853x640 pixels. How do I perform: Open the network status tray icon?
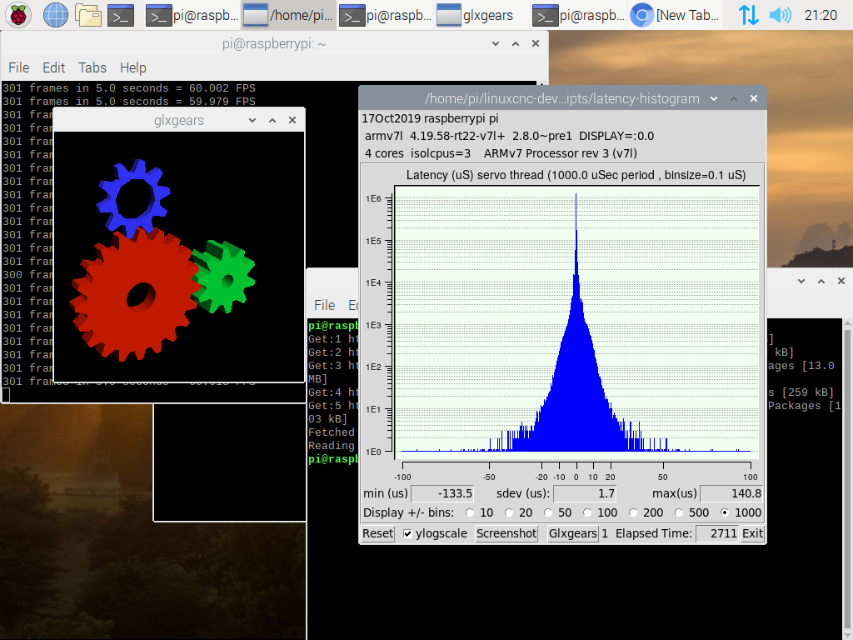click(x=749, y=15)
